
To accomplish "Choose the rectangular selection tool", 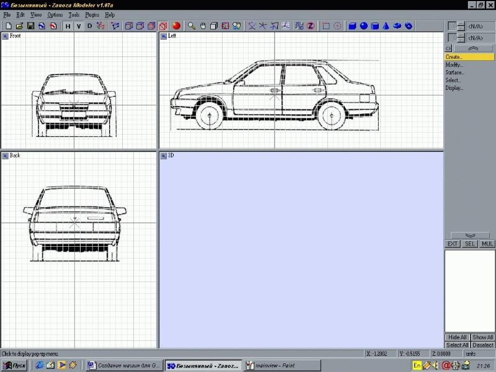I will (326, 26).
